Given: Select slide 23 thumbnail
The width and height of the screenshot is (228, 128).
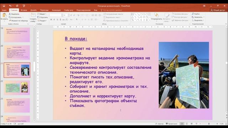Looking at the screenshot, I should pyautogui.click(x=17, y=105).
